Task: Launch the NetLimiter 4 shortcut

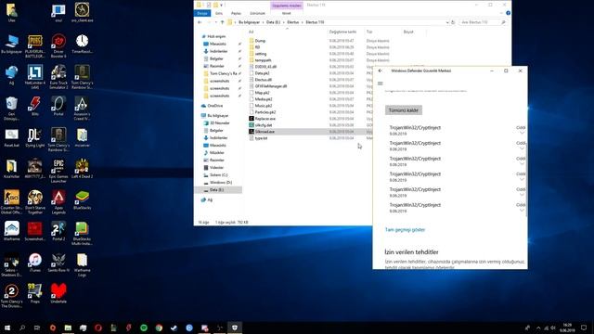Action: point(35,77)
